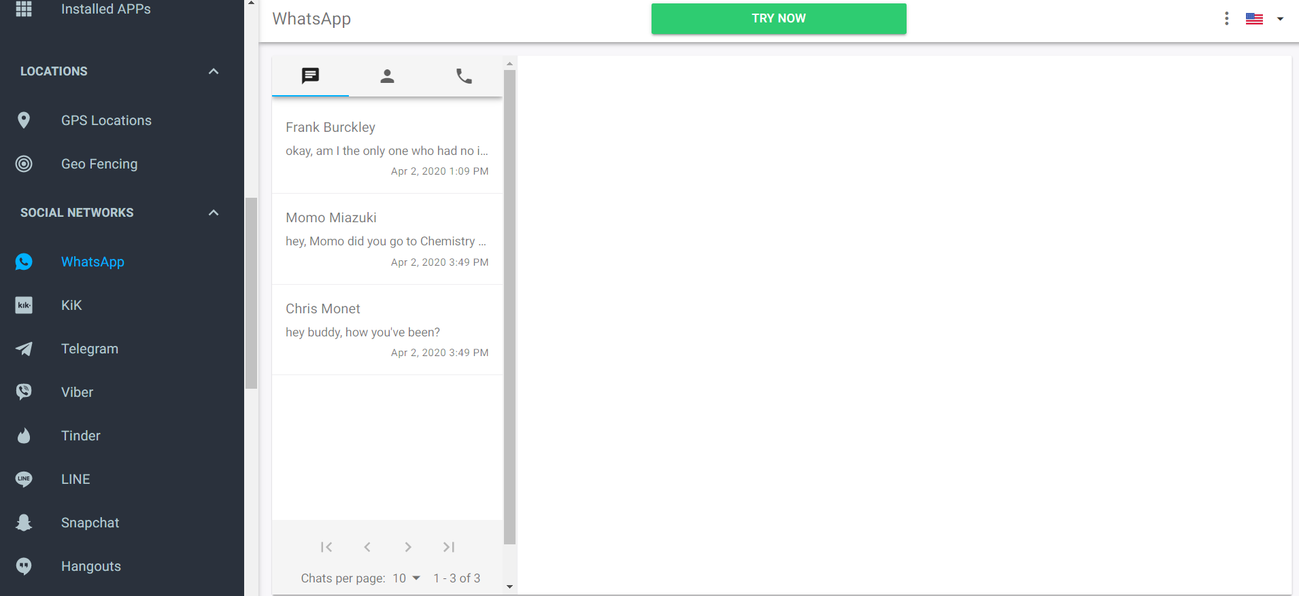Switch to the contacts person tab

click(387, 75)
